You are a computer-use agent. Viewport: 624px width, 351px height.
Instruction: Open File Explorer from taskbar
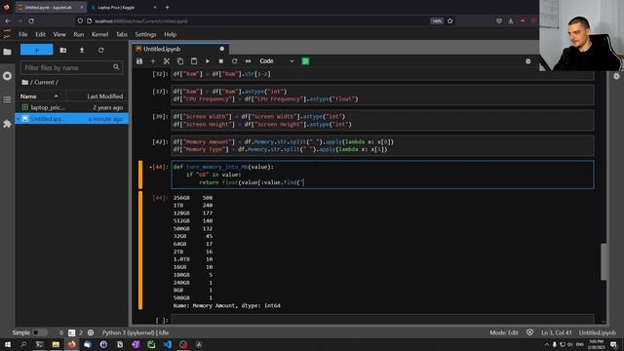(x=56, y=344)
